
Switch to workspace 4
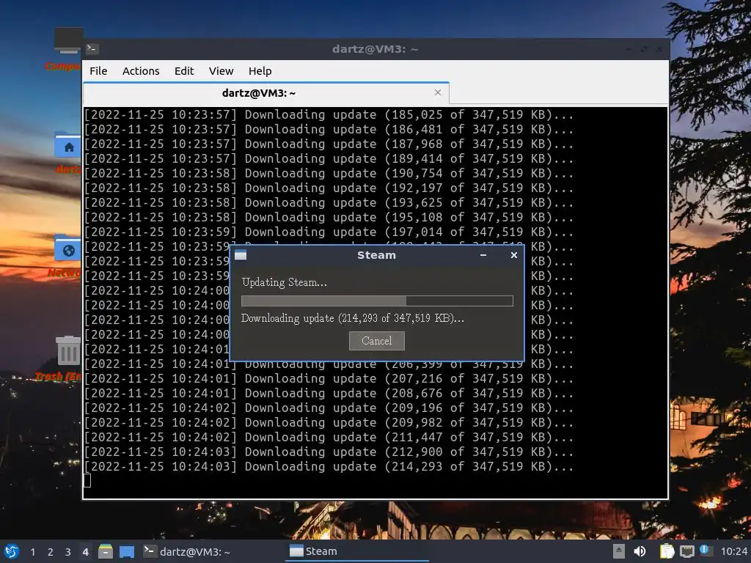(x=85, y=552)
